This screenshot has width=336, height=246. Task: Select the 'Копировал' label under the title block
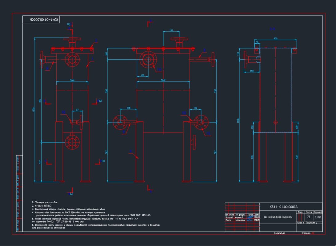pyautogui.click(x=279, y=233)
